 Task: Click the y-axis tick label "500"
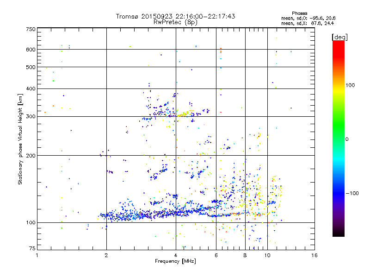pos(31,67)
